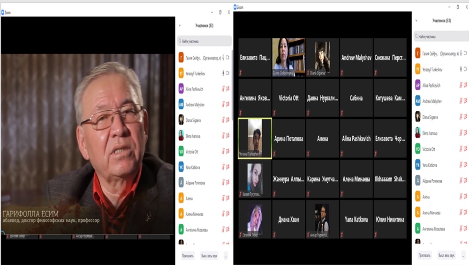
Task: Click the muted mic icon on the Сабина gallery tile
Action: (x=342, y=113)
